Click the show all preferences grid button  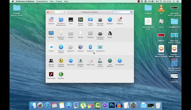(x=64, y=12)
